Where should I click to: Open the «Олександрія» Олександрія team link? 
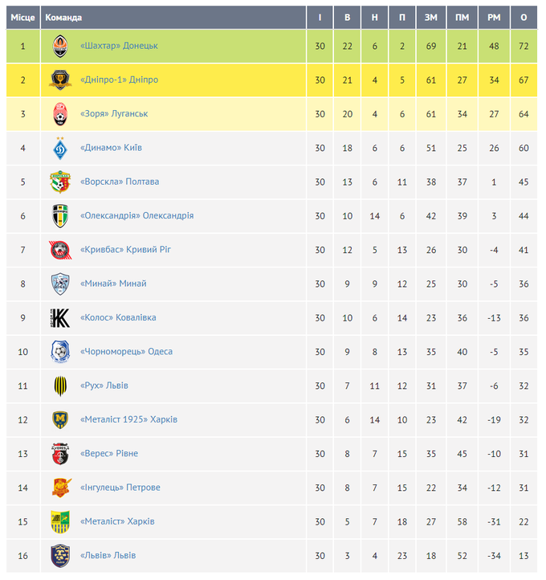pyautogui.click(x=136, y=215)
